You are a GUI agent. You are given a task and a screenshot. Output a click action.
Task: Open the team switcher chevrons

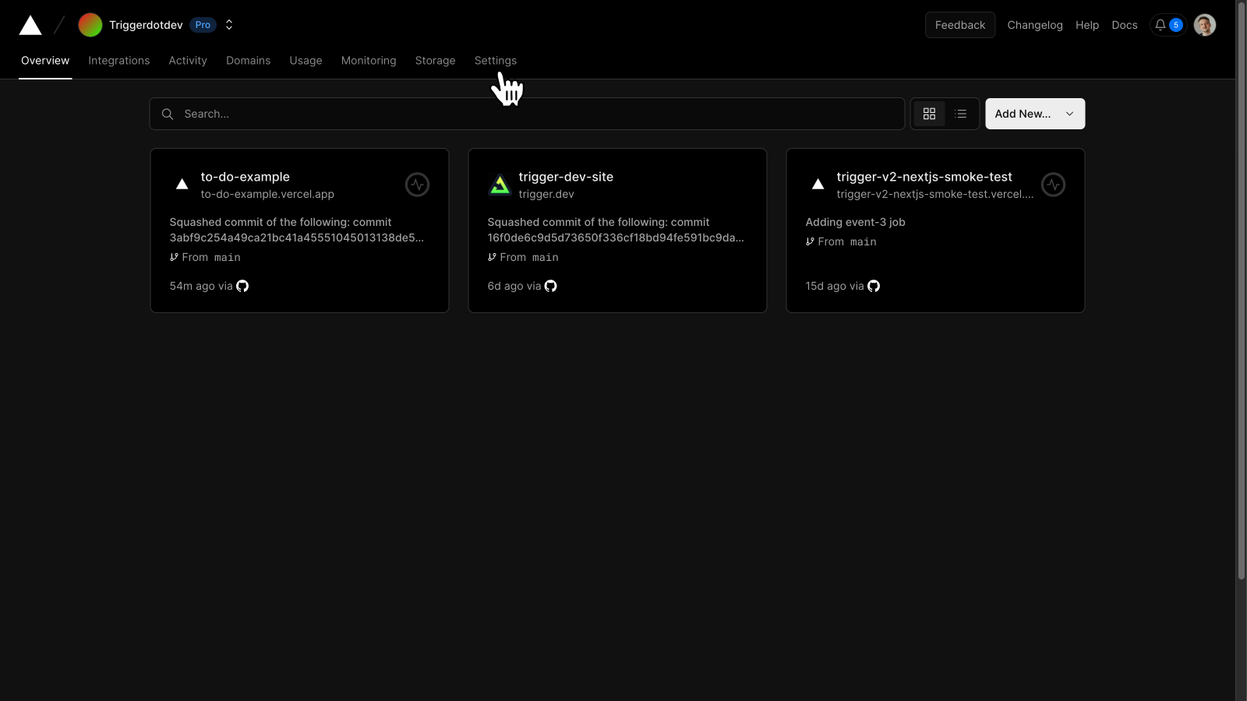point(229,25)
